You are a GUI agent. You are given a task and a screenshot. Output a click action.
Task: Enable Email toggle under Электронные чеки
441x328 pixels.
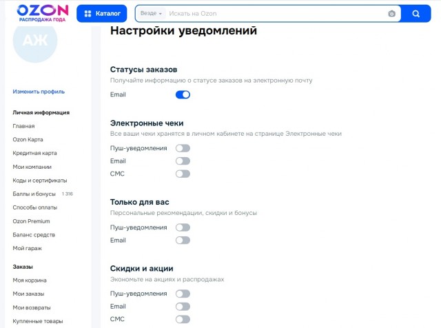[183, 161]
